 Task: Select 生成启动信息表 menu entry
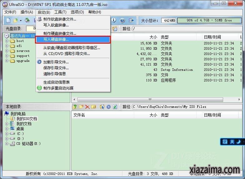click(x=73, y=82)
